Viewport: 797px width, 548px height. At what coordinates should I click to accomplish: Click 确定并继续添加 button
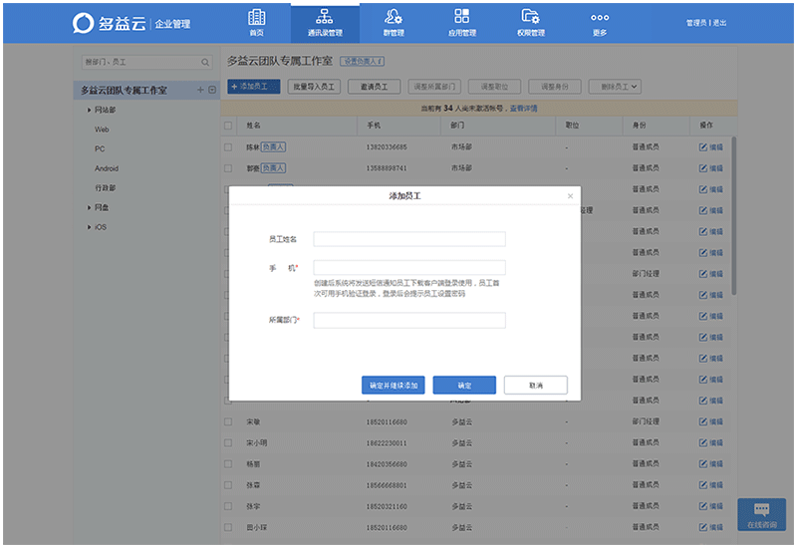tap(394, 386)
